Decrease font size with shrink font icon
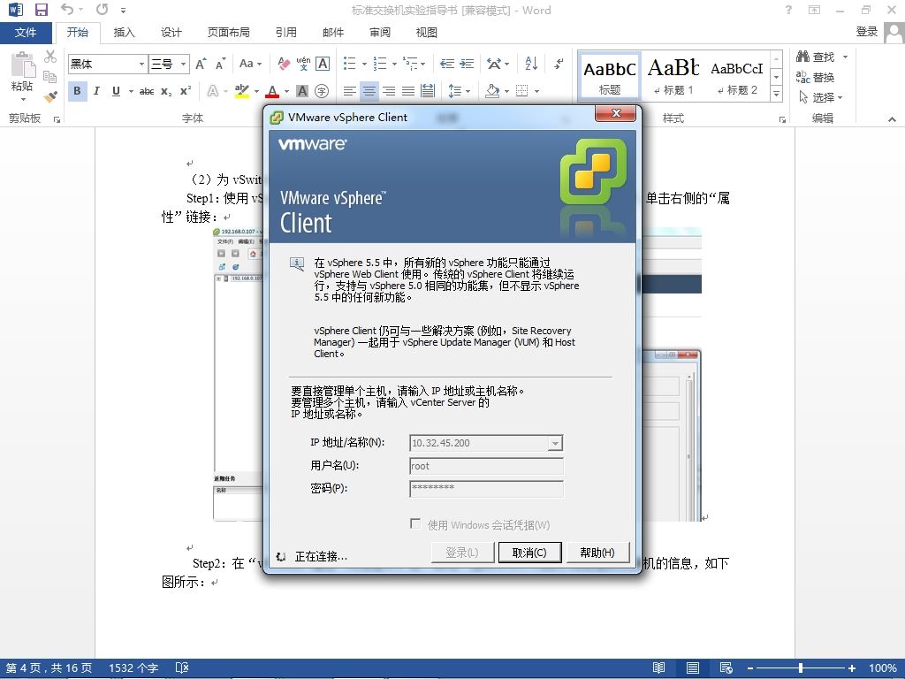 pyautogui.click(x=220, y=64)
